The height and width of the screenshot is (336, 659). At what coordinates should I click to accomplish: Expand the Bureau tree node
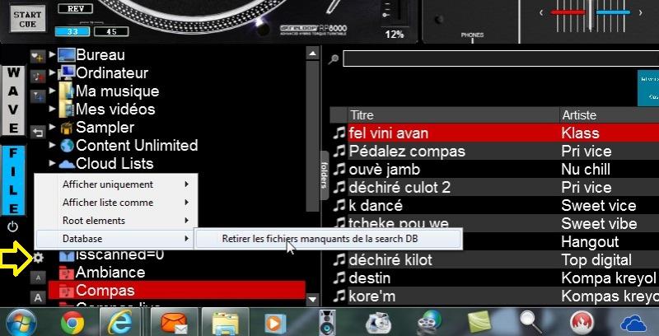click(x=52, y=54)
